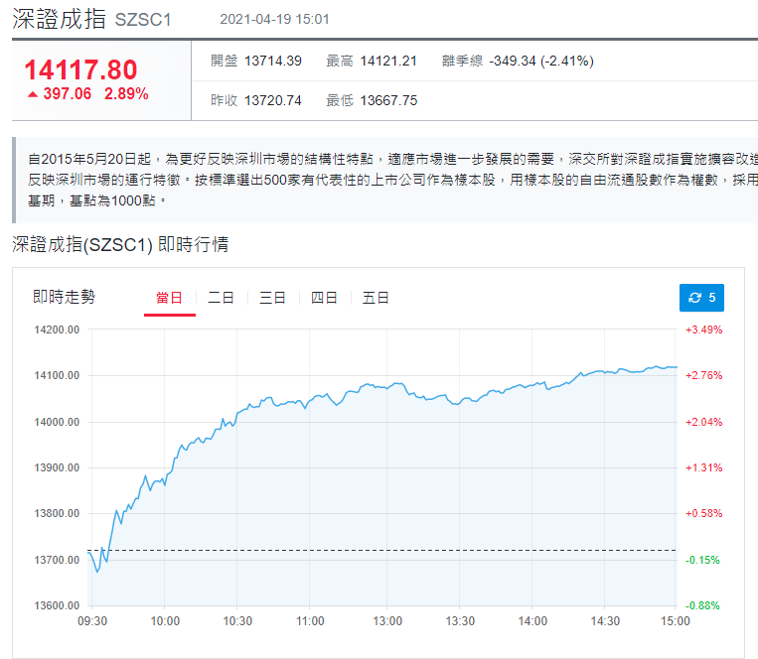Click the 13900.00 y-axis label
Screen dimensions: 758x659
coord(57,467)
